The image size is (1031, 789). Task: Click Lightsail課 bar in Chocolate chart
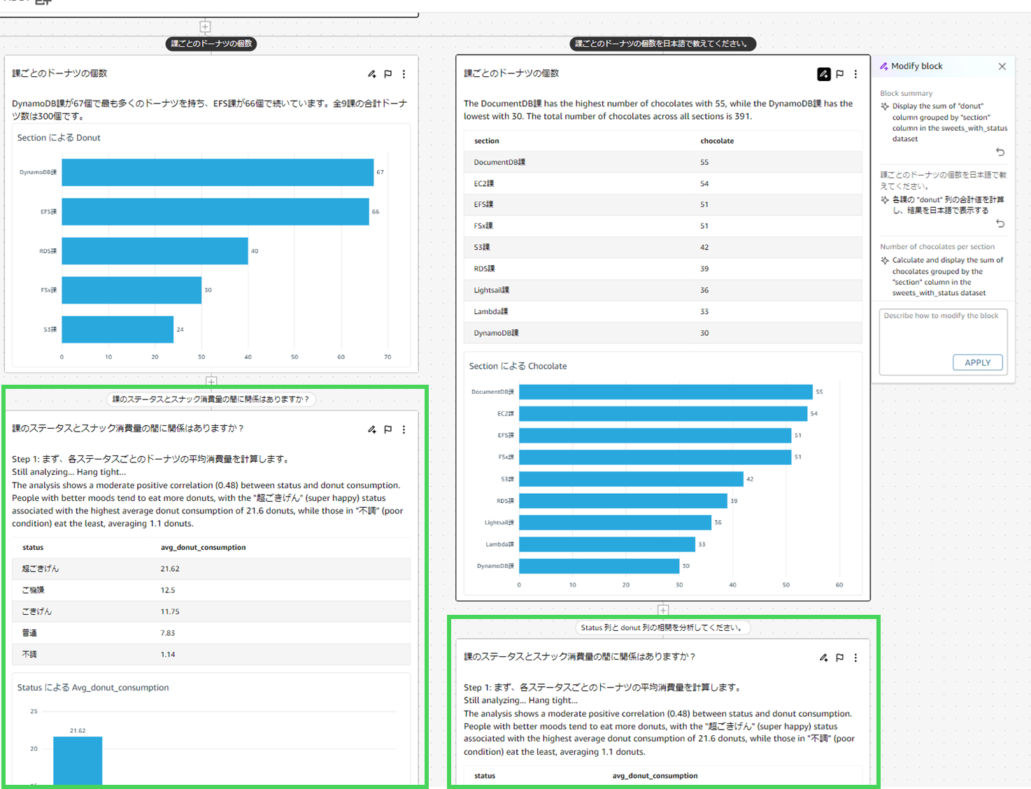click(x=615, y=523)
